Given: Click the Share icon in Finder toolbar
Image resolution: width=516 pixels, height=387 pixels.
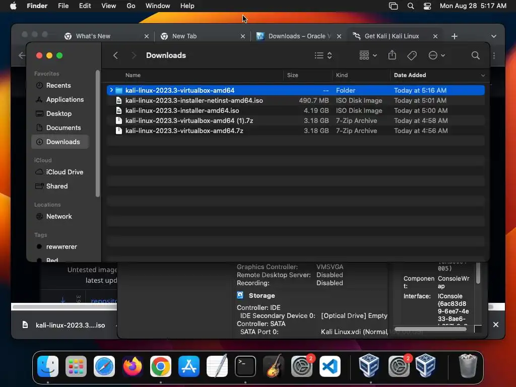Looking at the screenshot, I should (x=392, y=55).
